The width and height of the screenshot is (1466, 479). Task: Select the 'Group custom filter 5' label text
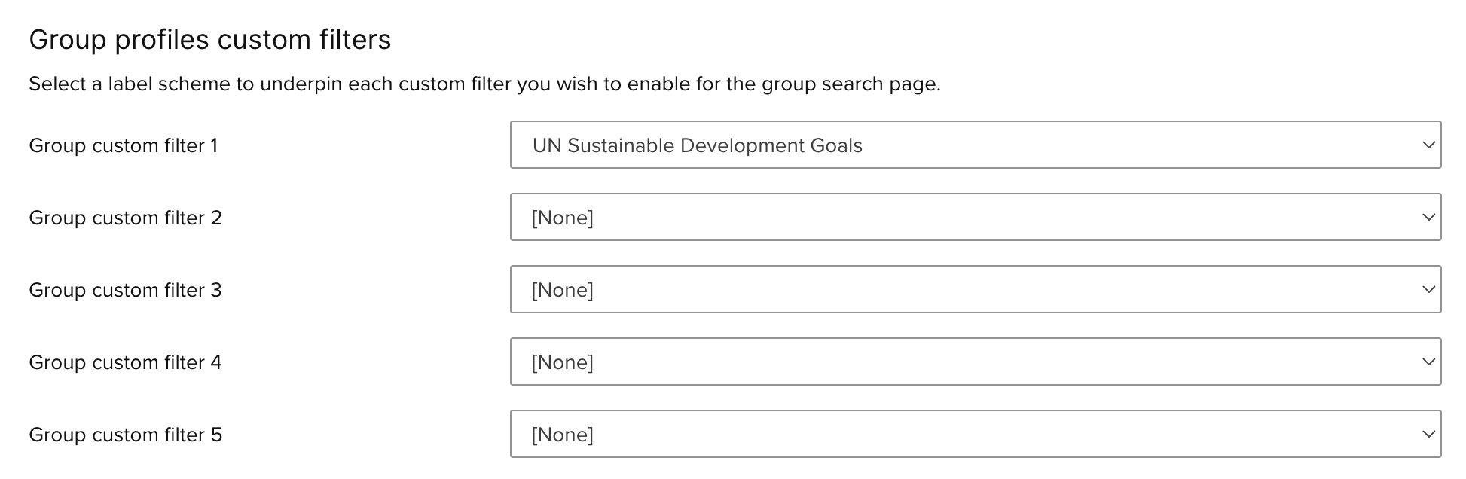click(125, 435)
